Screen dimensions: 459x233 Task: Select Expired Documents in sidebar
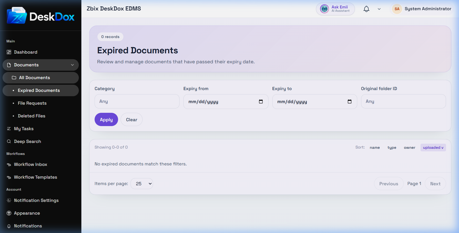[x=41, y=90]
